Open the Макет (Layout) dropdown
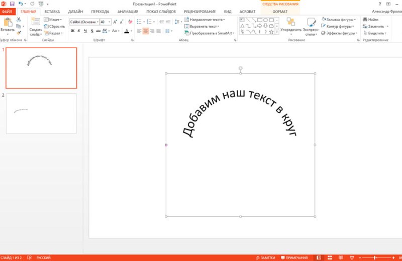 point(55,19)
